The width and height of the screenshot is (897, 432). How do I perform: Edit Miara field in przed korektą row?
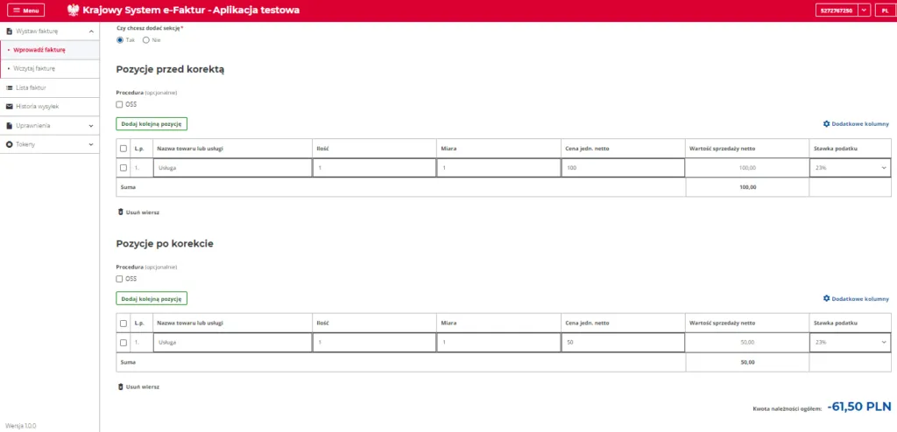coord(498,168)
